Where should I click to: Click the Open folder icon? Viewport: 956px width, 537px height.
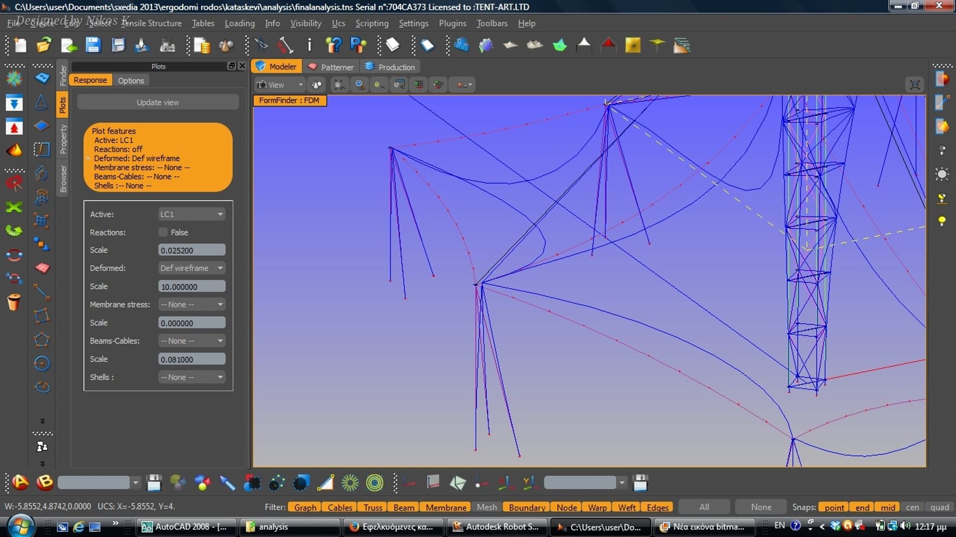point(44,45)
